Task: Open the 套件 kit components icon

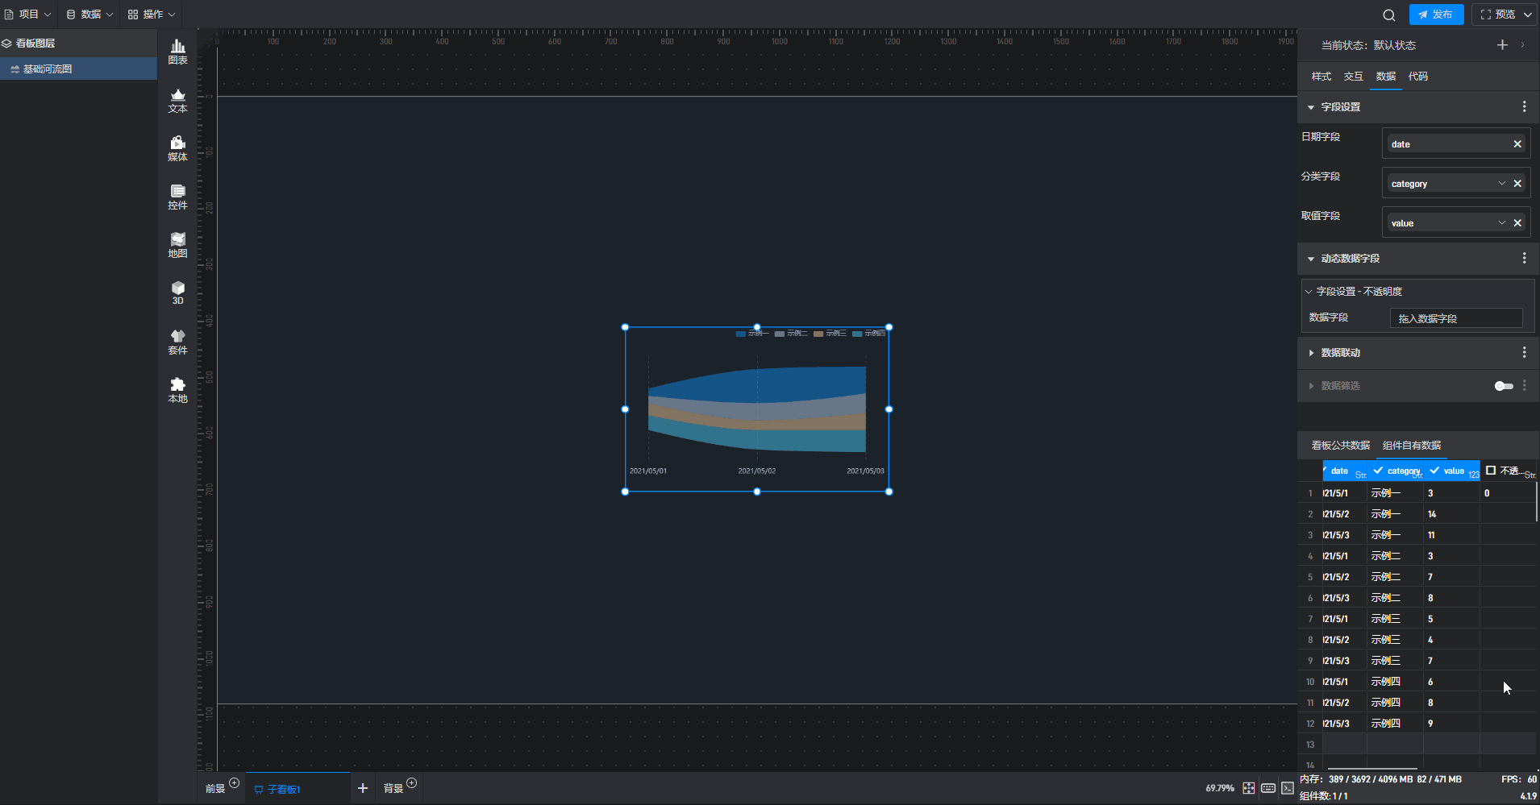Action: point(177,342)
